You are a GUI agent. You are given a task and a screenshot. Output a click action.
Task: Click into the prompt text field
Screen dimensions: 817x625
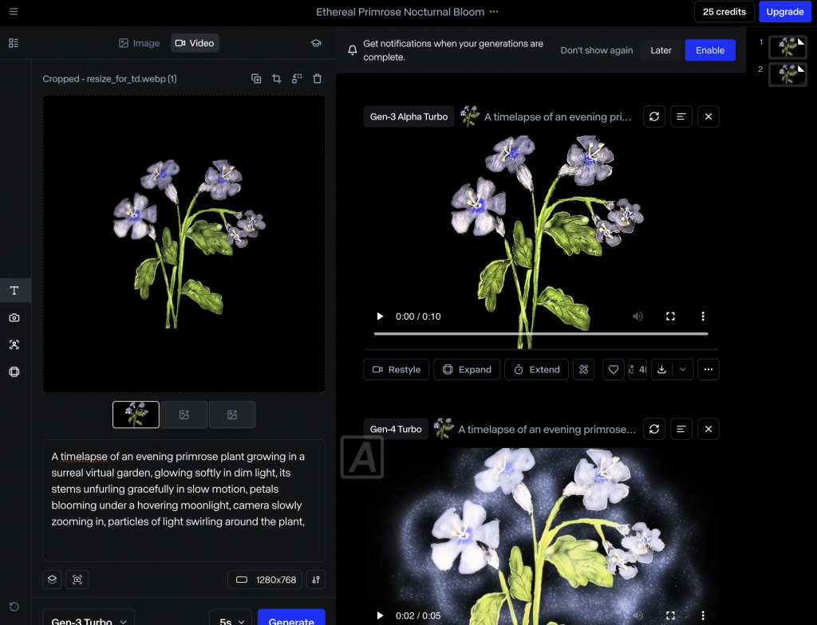pos(184,501)
